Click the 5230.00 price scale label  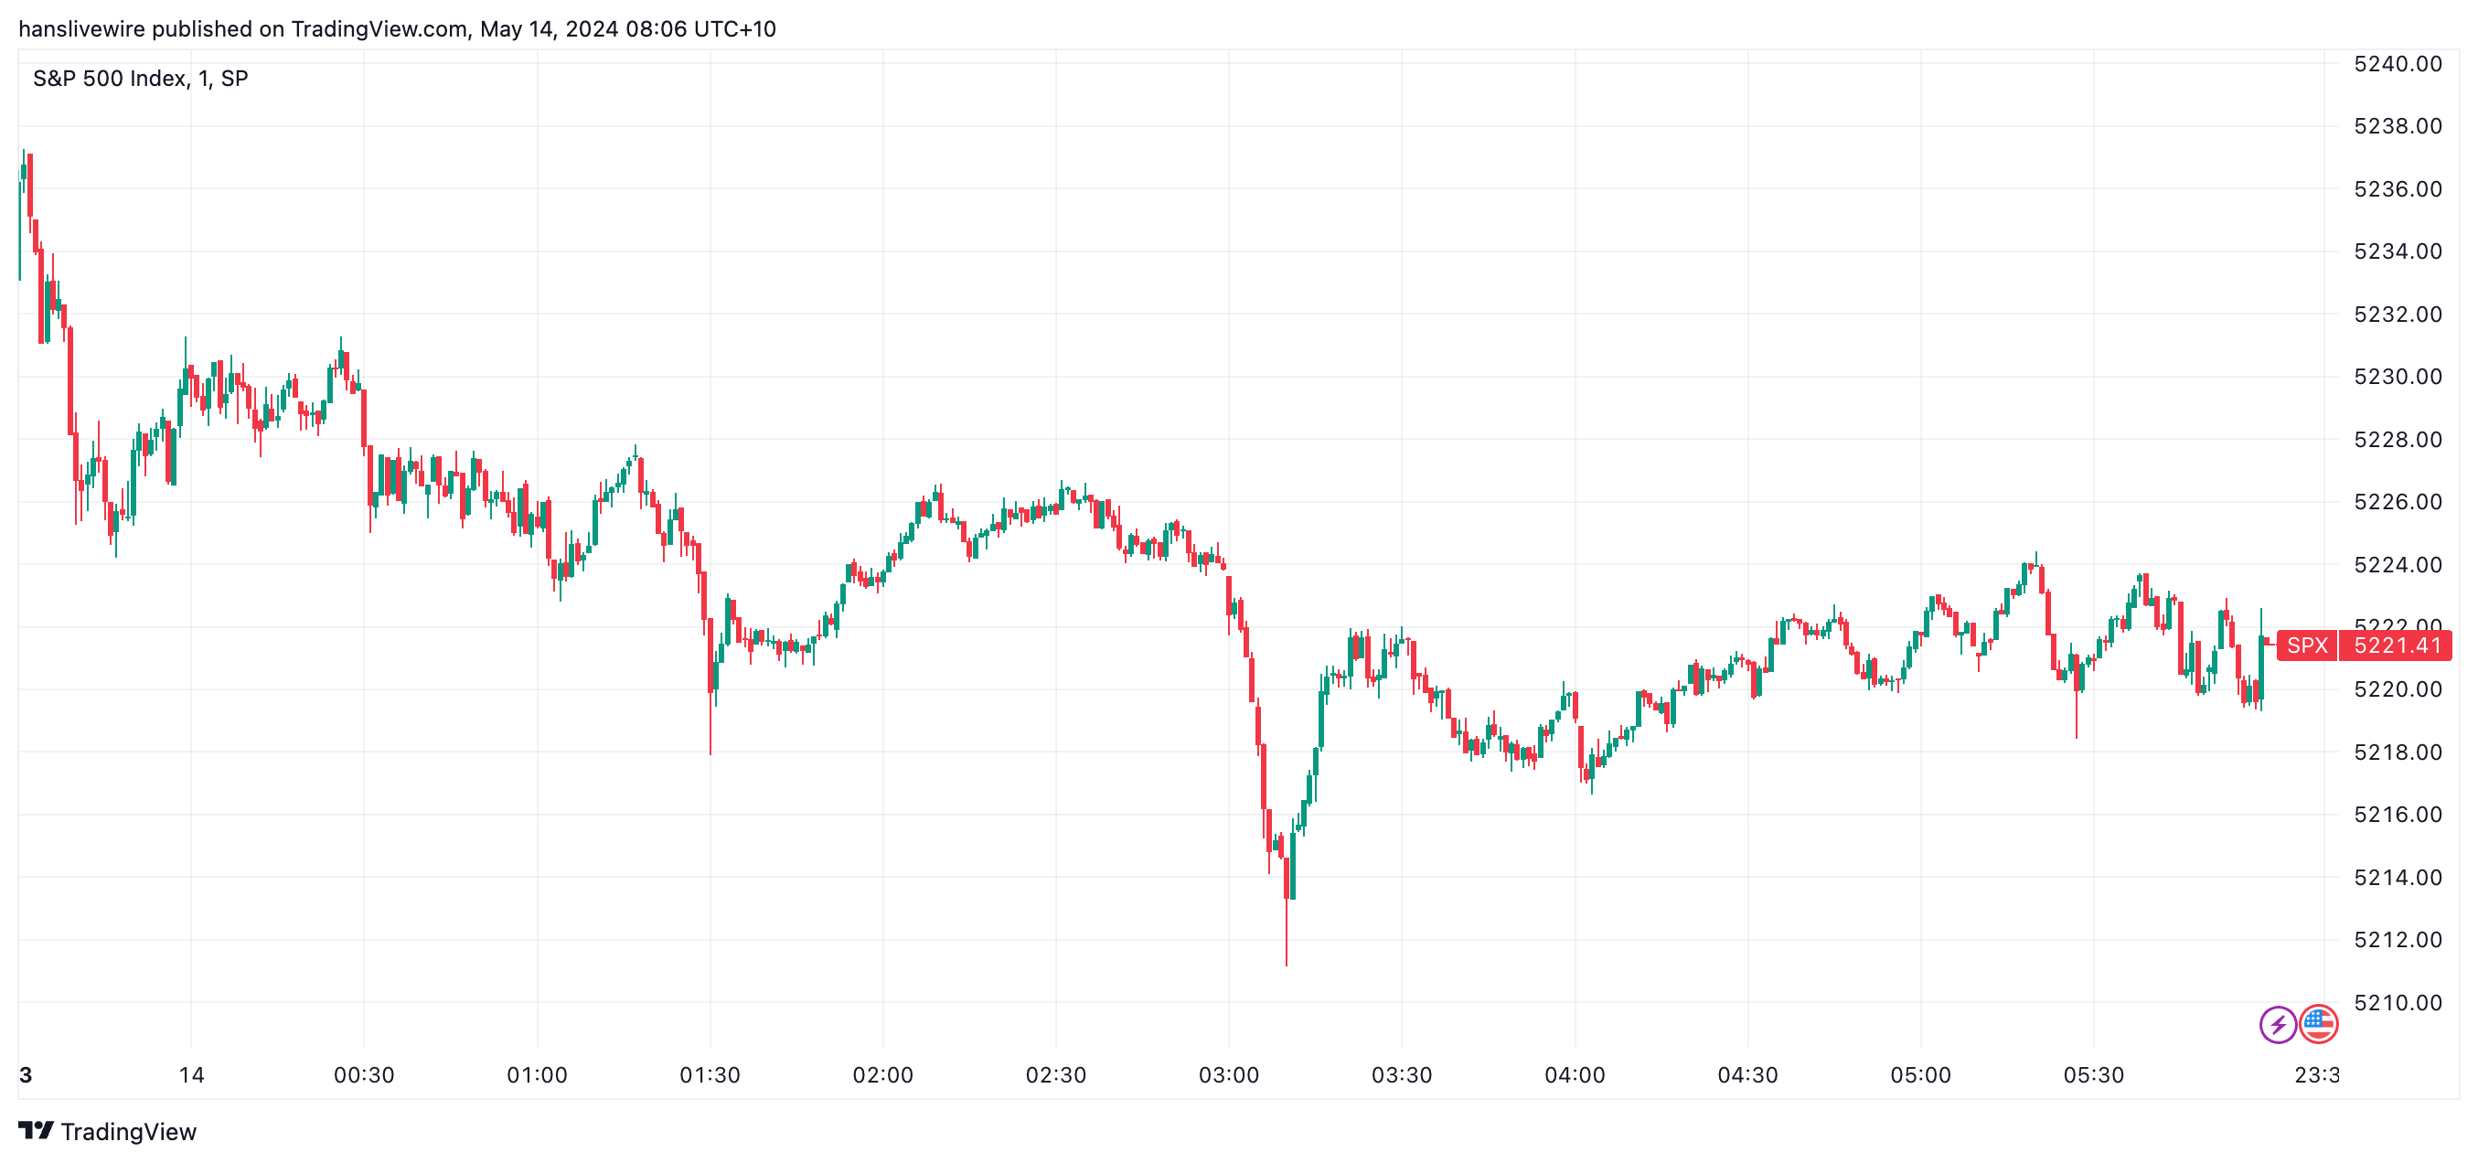pyautogui.click(x=2398, y=377)
